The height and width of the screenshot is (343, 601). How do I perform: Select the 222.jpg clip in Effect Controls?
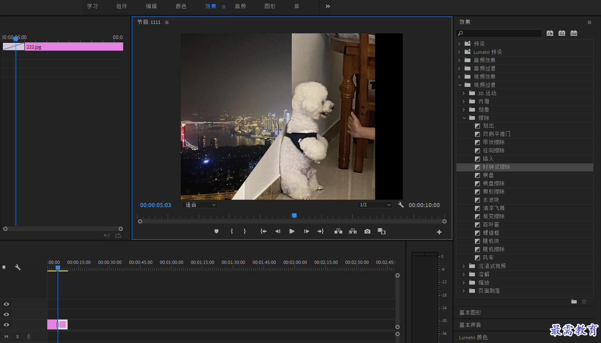click(x=74, y=47)
